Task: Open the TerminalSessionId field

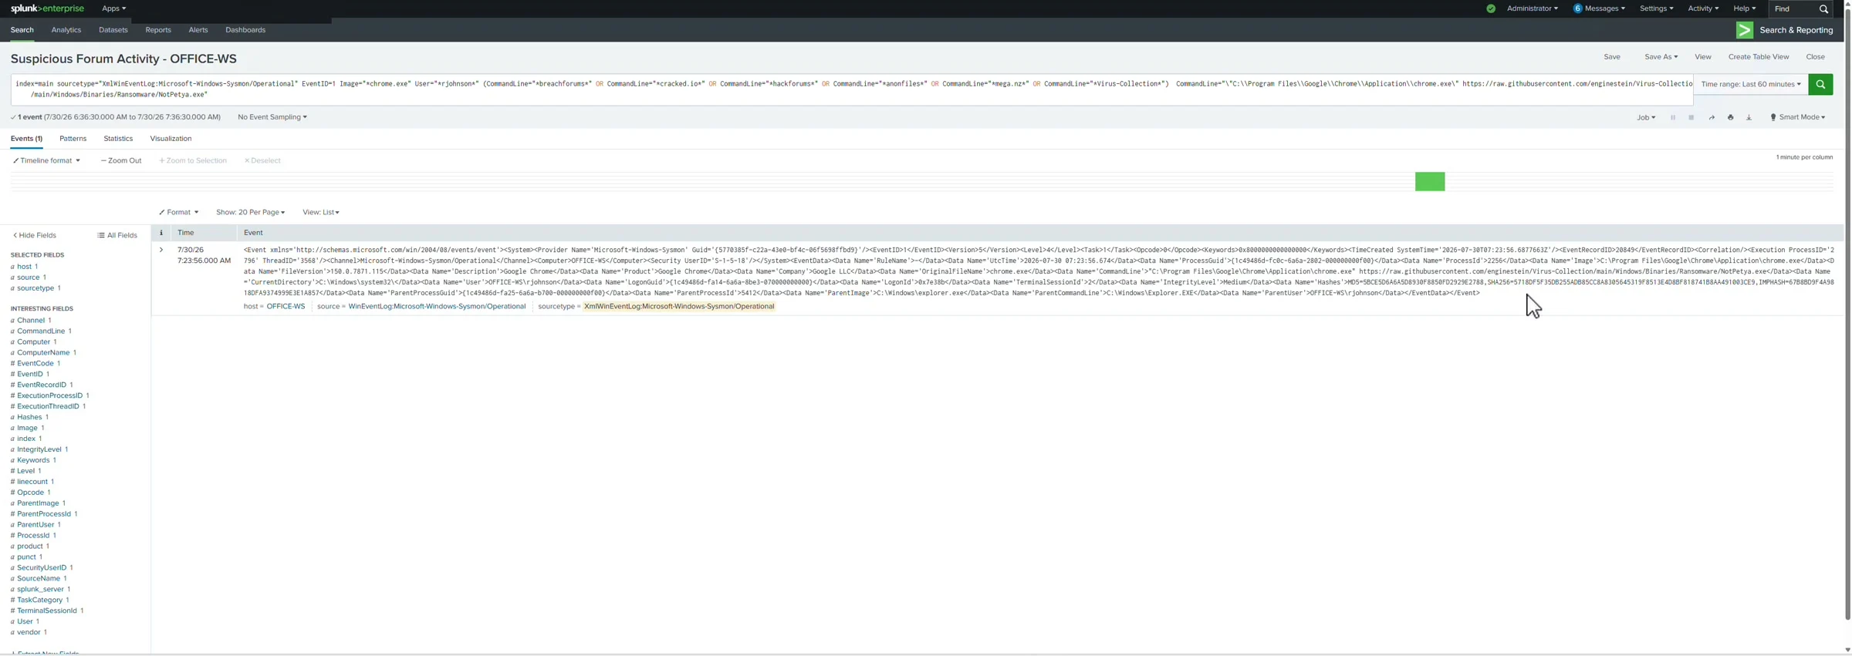Action: point(47,611)
